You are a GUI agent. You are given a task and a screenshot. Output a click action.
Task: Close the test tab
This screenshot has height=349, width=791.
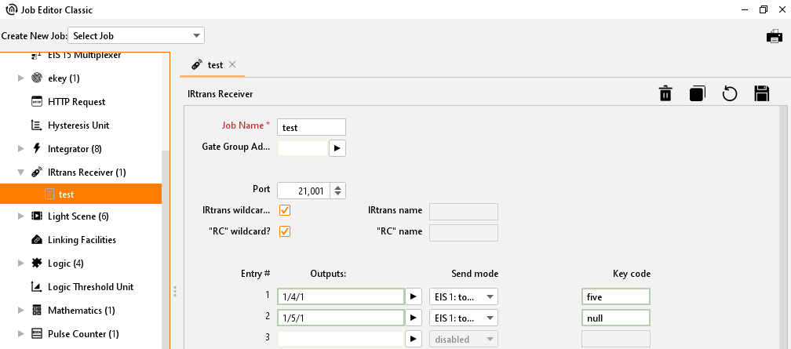pyautogui.click(x=232, y=65)
